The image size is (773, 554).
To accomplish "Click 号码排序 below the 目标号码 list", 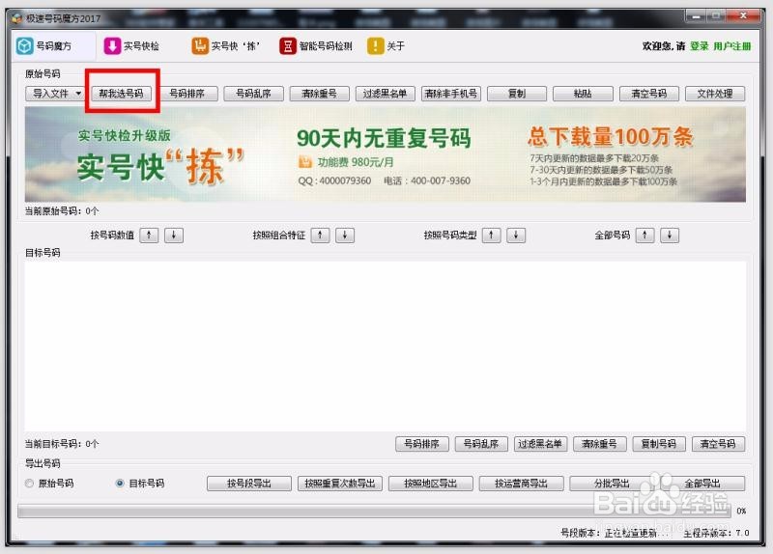I will pyautogui.click(x=422, y=444).
